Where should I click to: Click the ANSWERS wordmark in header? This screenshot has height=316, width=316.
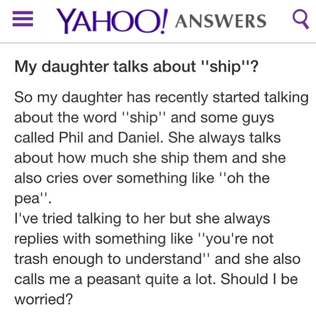[221, 21]
